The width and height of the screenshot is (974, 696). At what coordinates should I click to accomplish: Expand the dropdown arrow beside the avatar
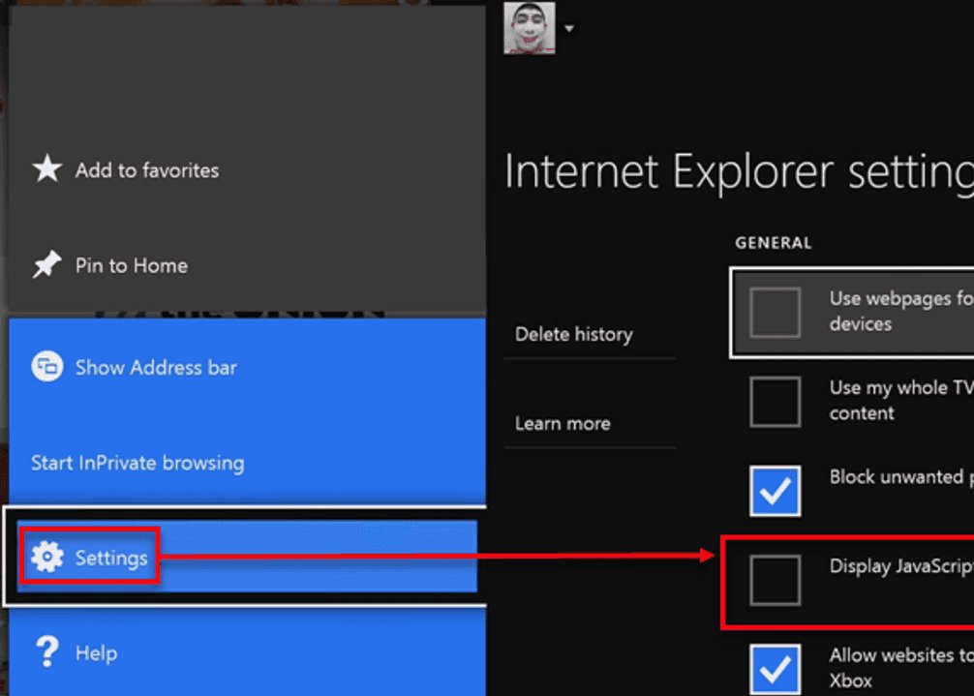click(x=569, y=29)
